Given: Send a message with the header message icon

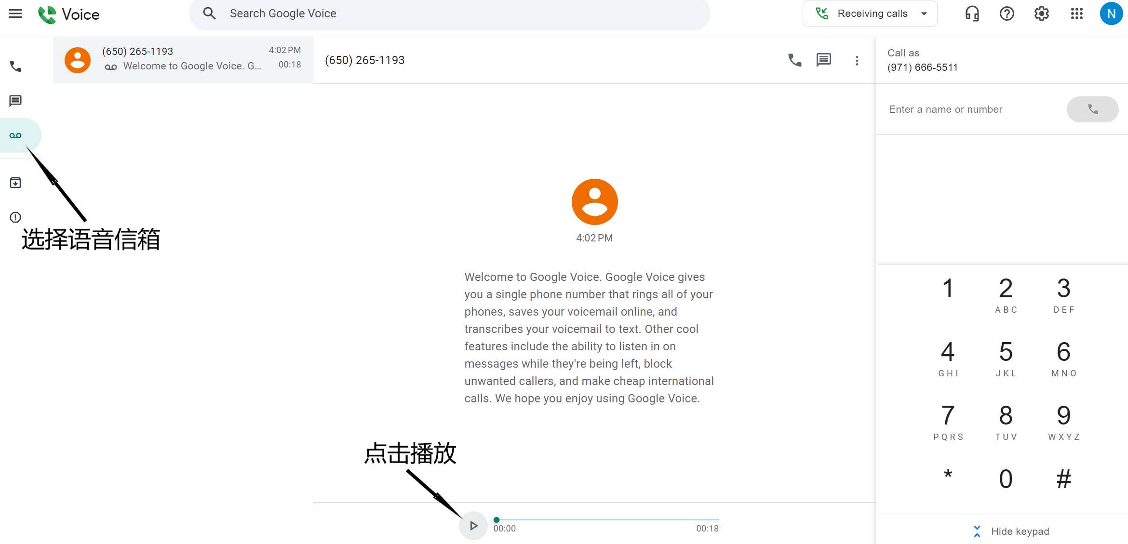Looking at the screenshot, I should [x=823, y=60].
